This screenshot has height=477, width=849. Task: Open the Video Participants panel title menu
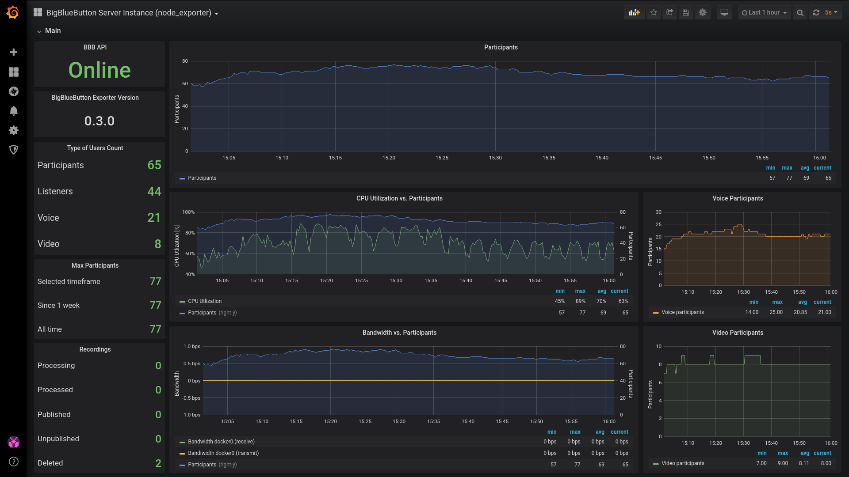click(738, 333)
